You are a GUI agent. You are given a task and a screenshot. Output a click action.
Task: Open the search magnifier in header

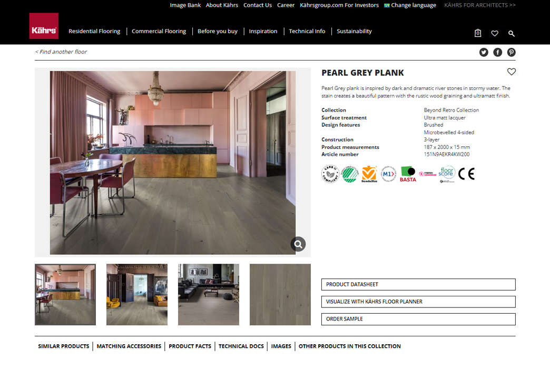click(512, 34)
